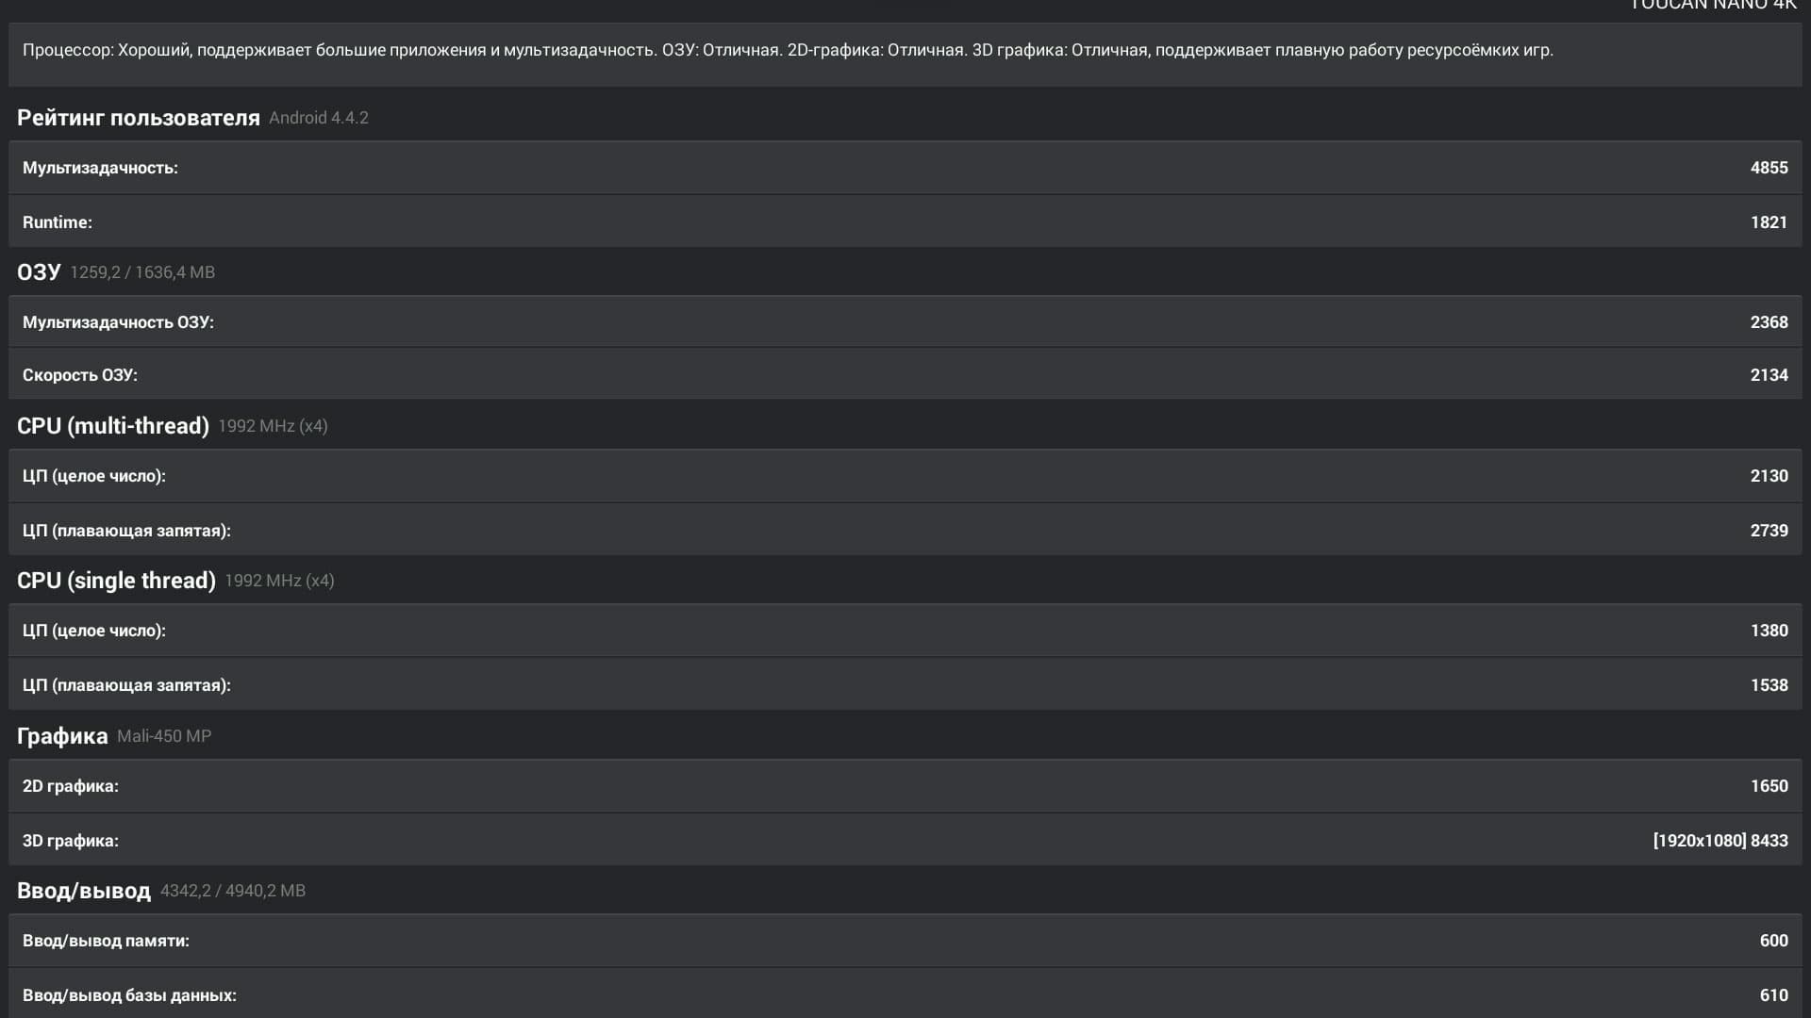Select the Скорость ОЗУ row
The image size is (1811, 1018).
905,375
